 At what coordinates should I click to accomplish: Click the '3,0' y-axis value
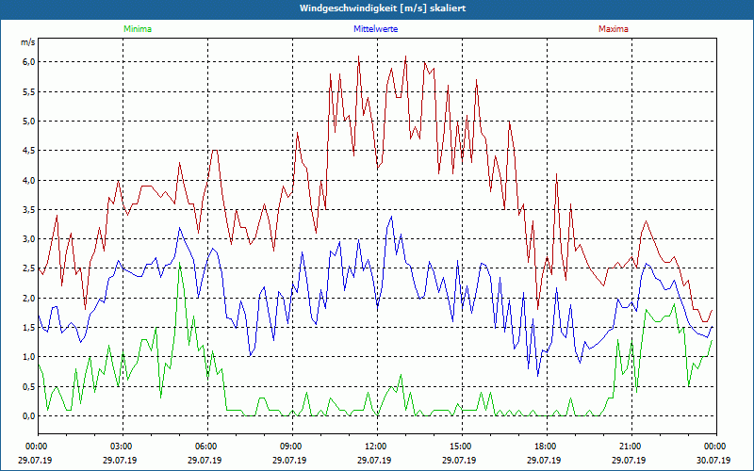[29, 239]
